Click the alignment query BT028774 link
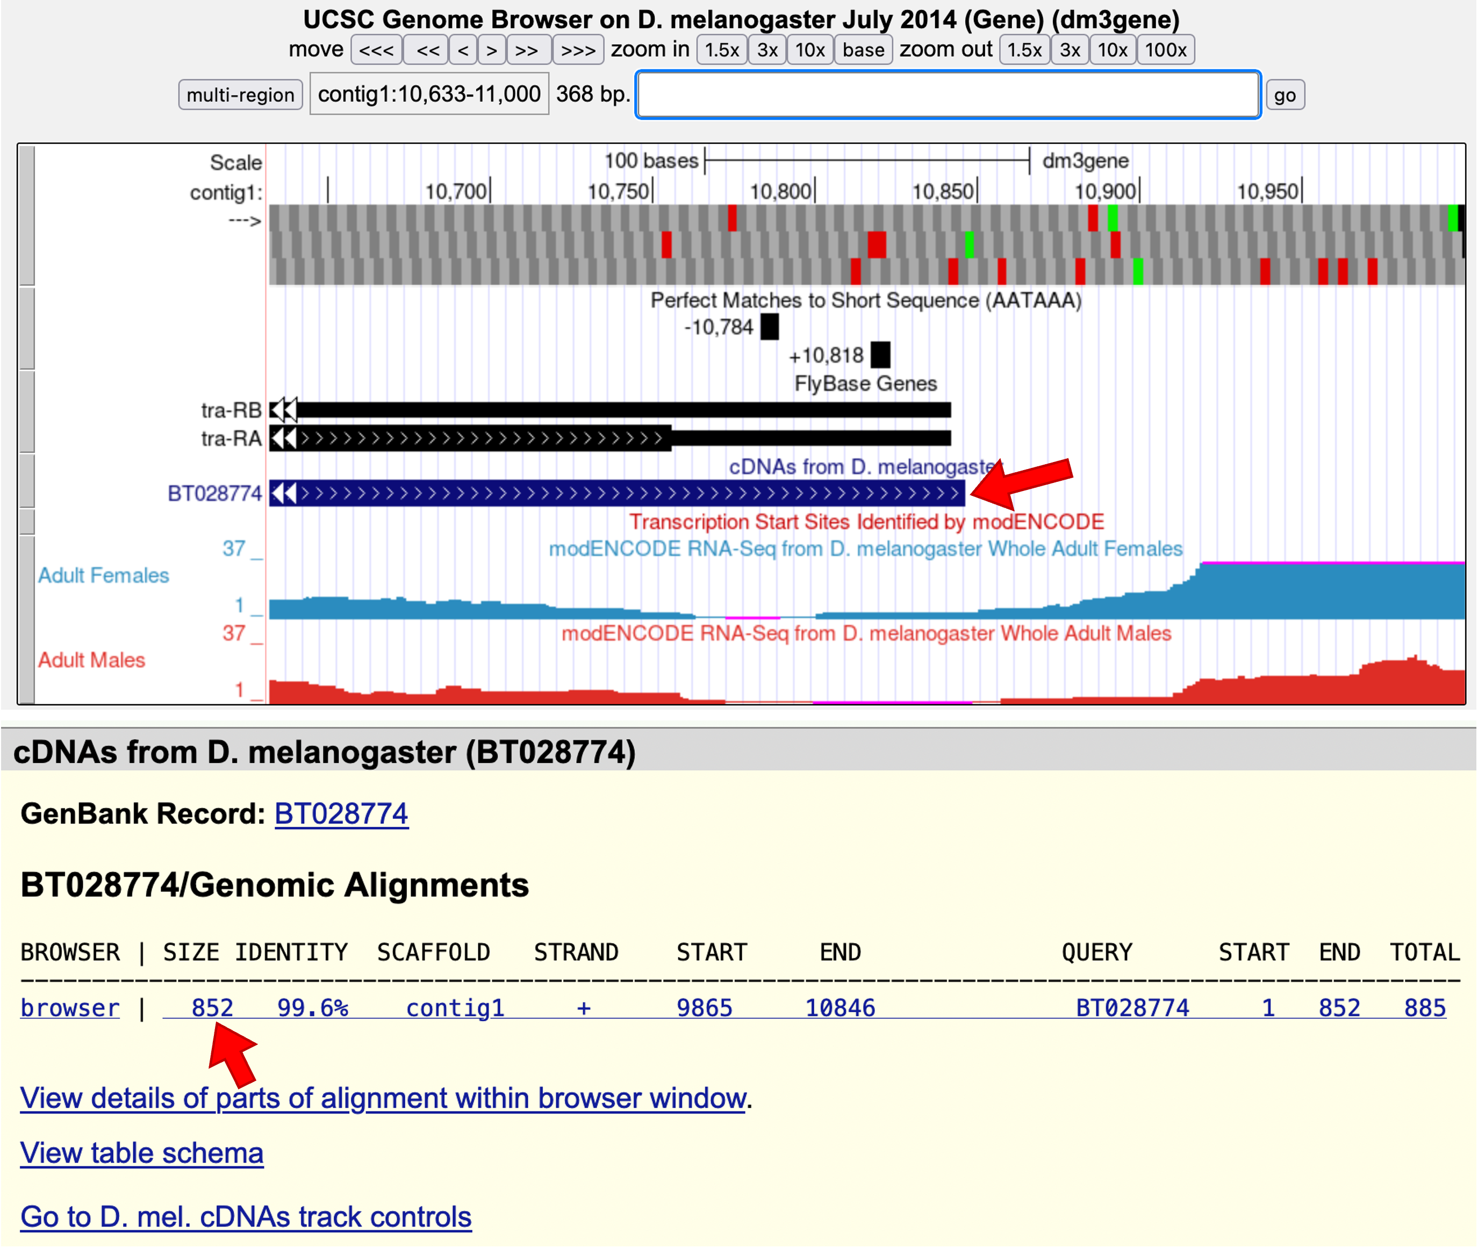Viewport: 1478px width, 1248px height. pyautogui.click(x=1132, y=1007)
